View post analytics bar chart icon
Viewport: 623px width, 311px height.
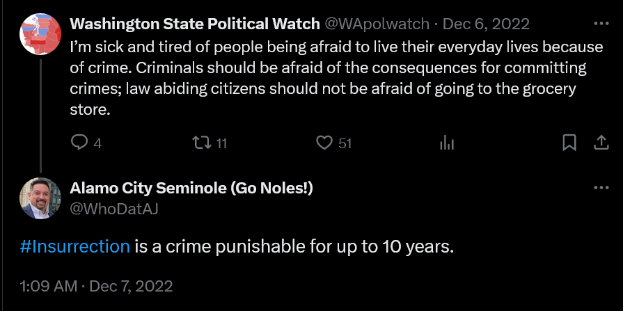[447, 143]
